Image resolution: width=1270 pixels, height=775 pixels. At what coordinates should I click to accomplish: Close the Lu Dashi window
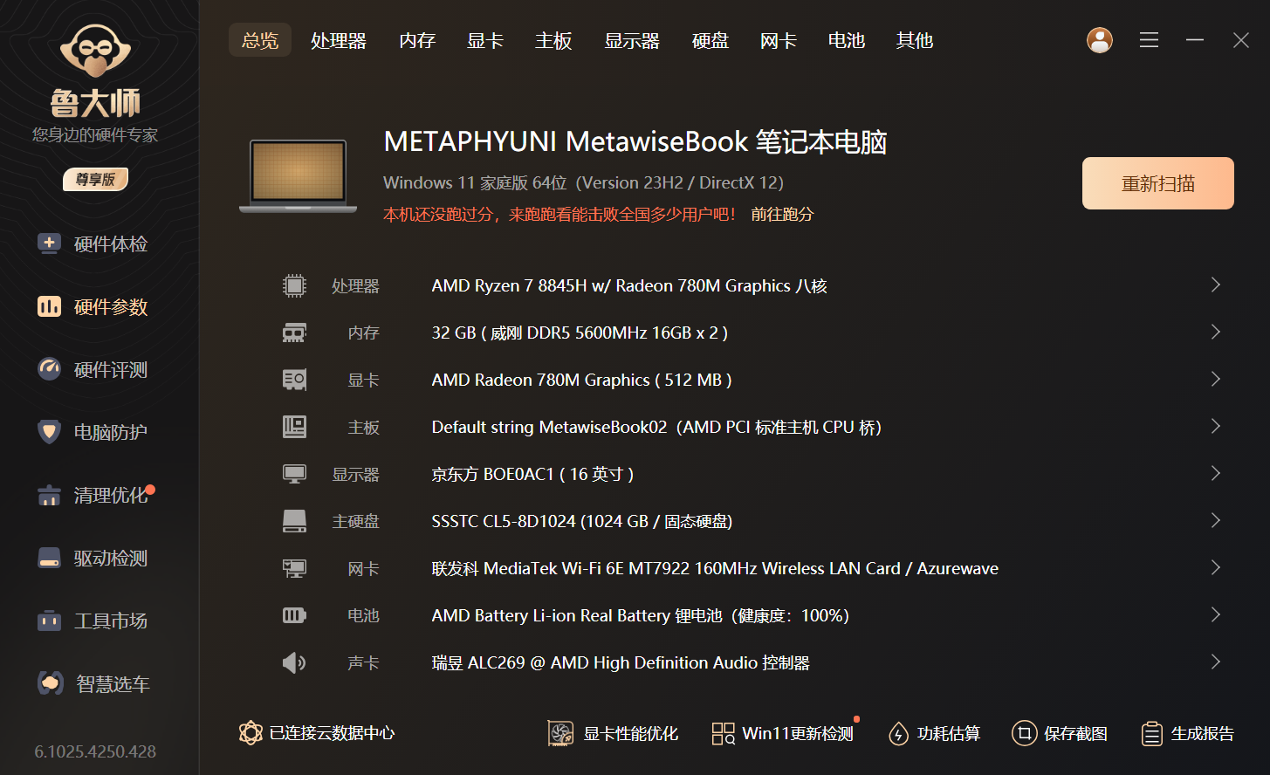[x=1241, y=40]
